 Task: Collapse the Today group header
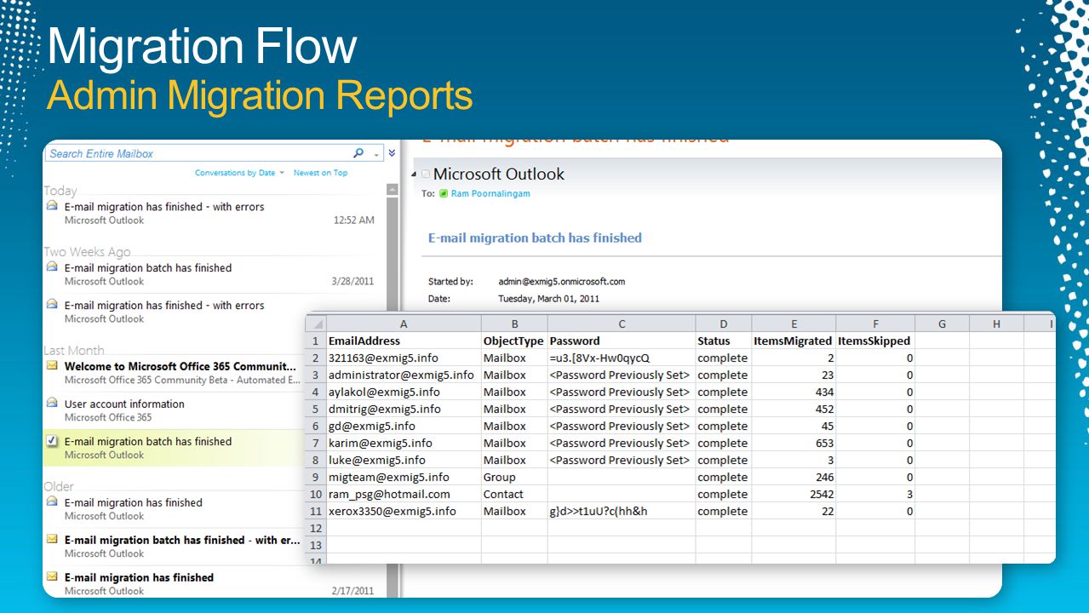60,191
